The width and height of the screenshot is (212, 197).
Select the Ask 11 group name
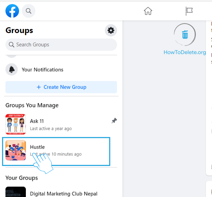click(37, 121)
